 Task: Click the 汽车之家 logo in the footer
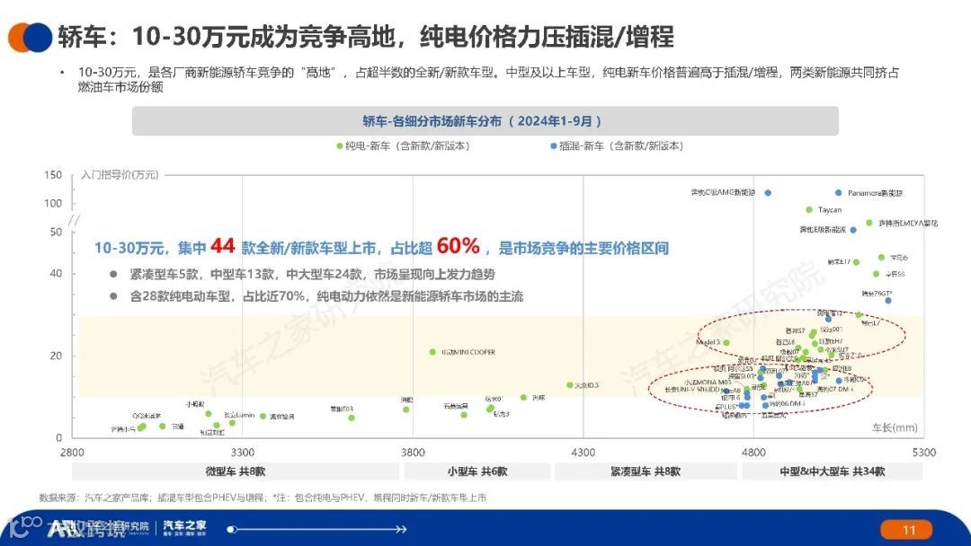click(x=184, y=527)
